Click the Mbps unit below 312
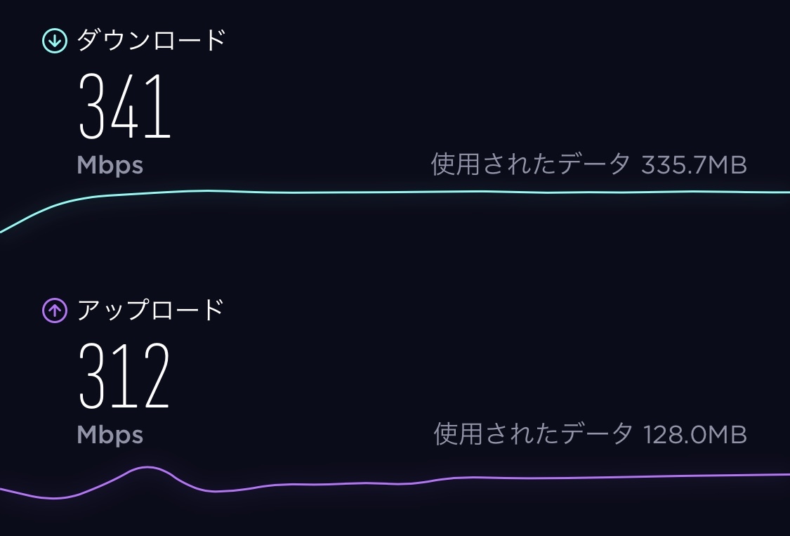The image size is (790, 536). [110, 435]
